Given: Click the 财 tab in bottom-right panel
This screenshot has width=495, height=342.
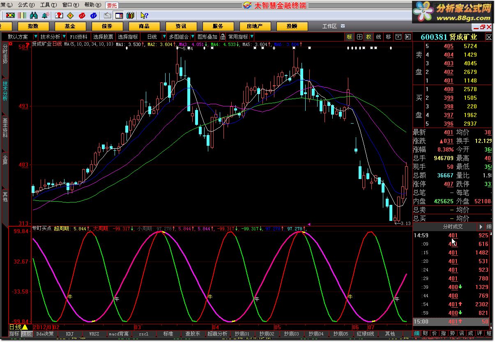Looking at the screenshot, I should (x=426, y=334).
